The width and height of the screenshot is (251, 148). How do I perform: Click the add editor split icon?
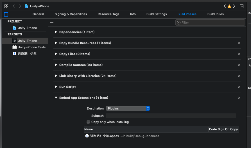pyautogui.click(x=241, y=6)
